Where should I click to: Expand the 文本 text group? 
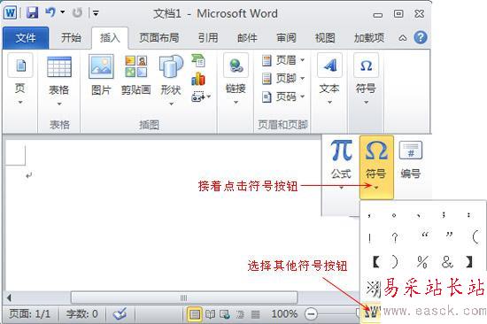[329, 79]
